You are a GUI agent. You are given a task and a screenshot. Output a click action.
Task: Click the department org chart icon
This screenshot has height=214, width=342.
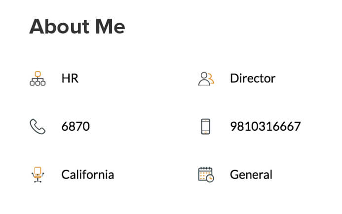point(38,78)
